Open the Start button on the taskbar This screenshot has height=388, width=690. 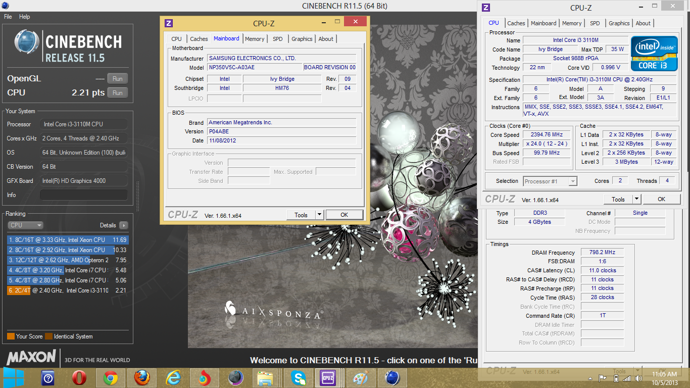click(x=14, y=377)
